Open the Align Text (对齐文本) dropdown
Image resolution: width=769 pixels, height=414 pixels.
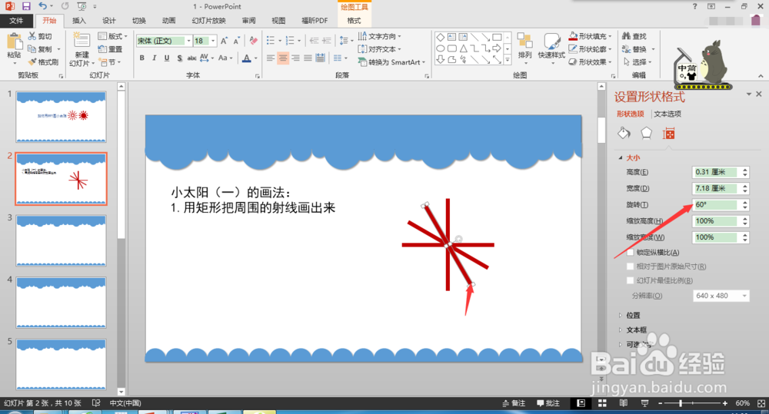(x=380, y=49)
